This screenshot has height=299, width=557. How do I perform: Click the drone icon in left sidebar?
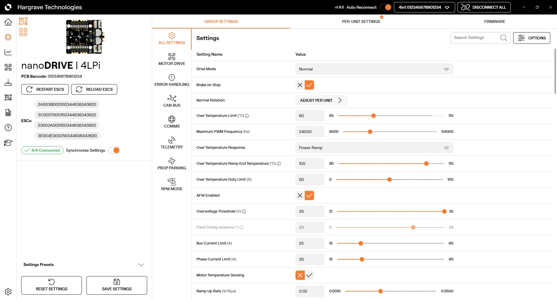click(x=8, y=67)
